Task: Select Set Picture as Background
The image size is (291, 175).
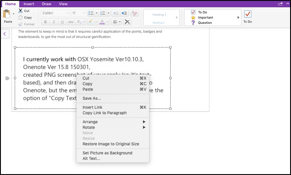Action: [x=107, y=153]
